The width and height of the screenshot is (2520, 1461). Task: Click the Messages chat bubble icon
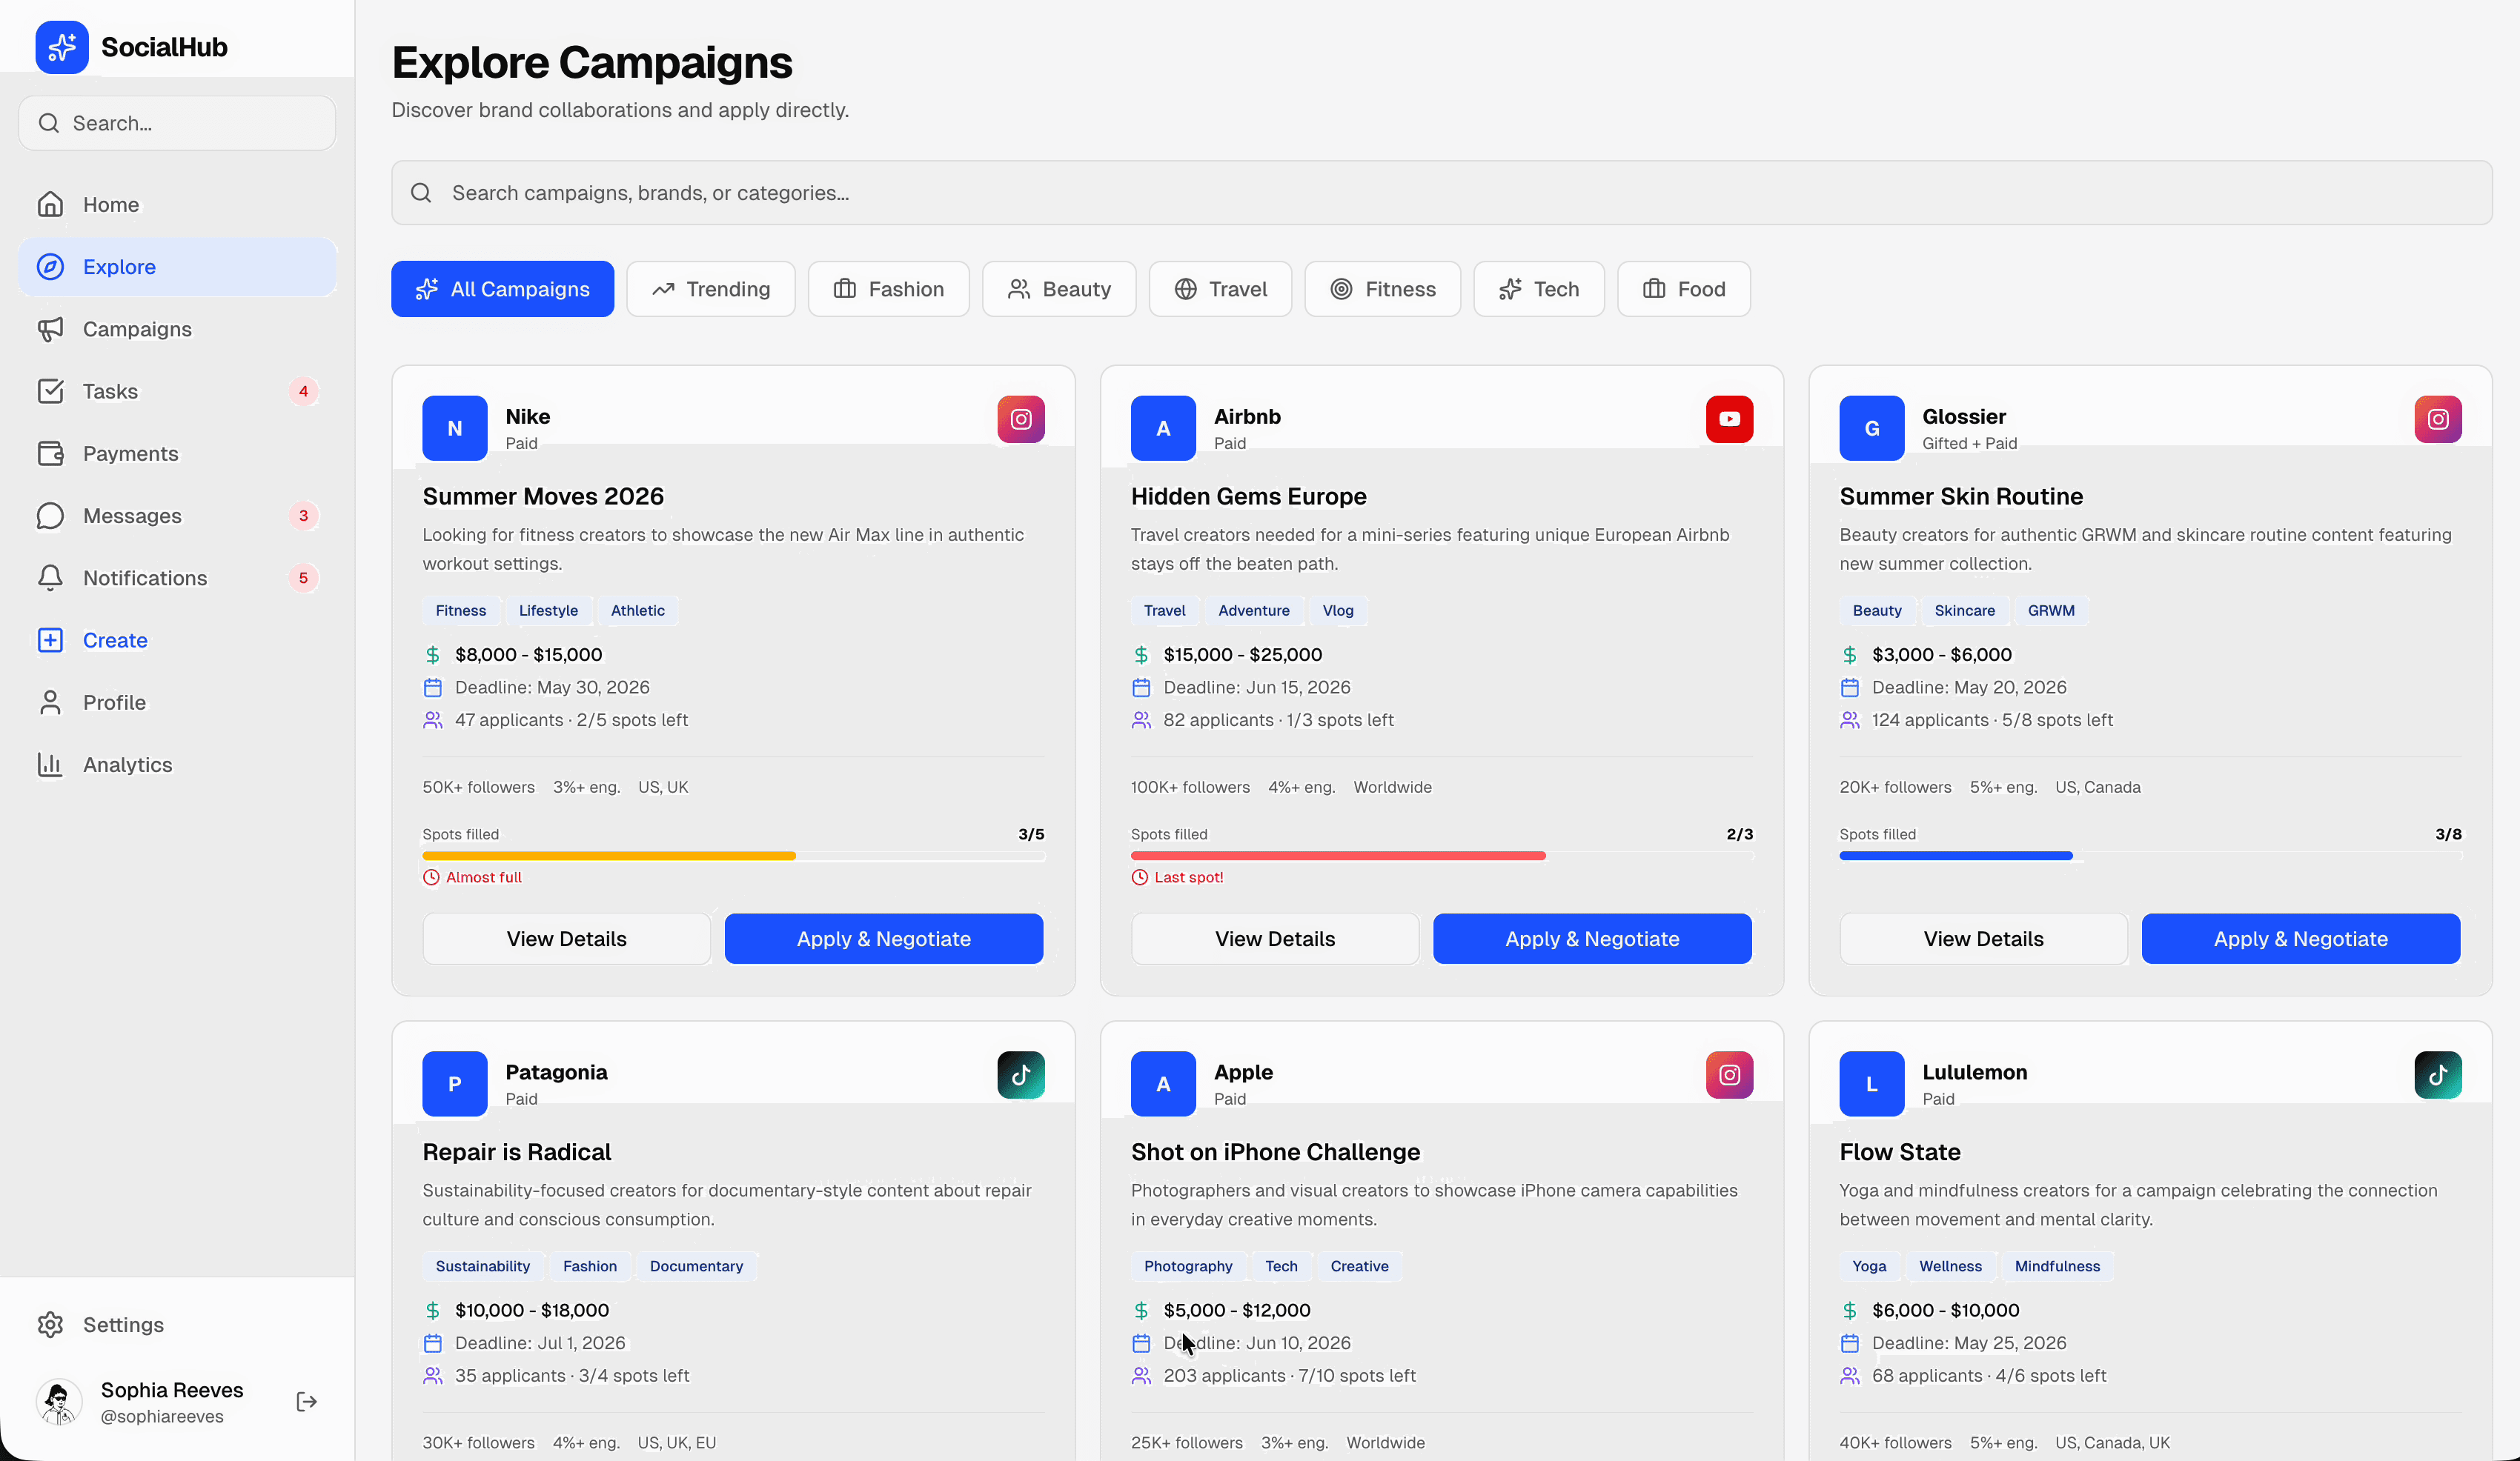point(51,516)
